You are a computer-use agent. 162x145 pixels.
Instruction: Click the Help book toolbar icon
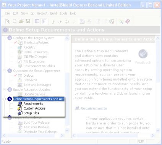[128, 21]
